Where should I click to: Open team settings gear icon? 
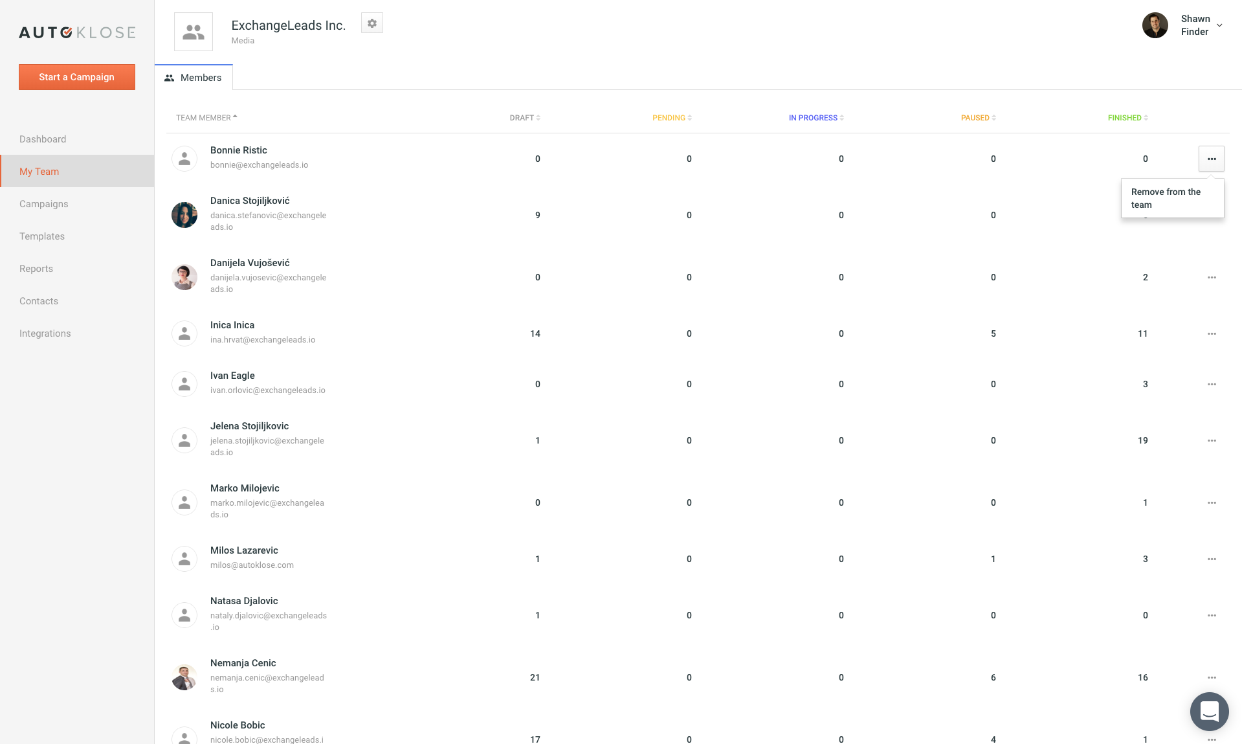(371, 23)
